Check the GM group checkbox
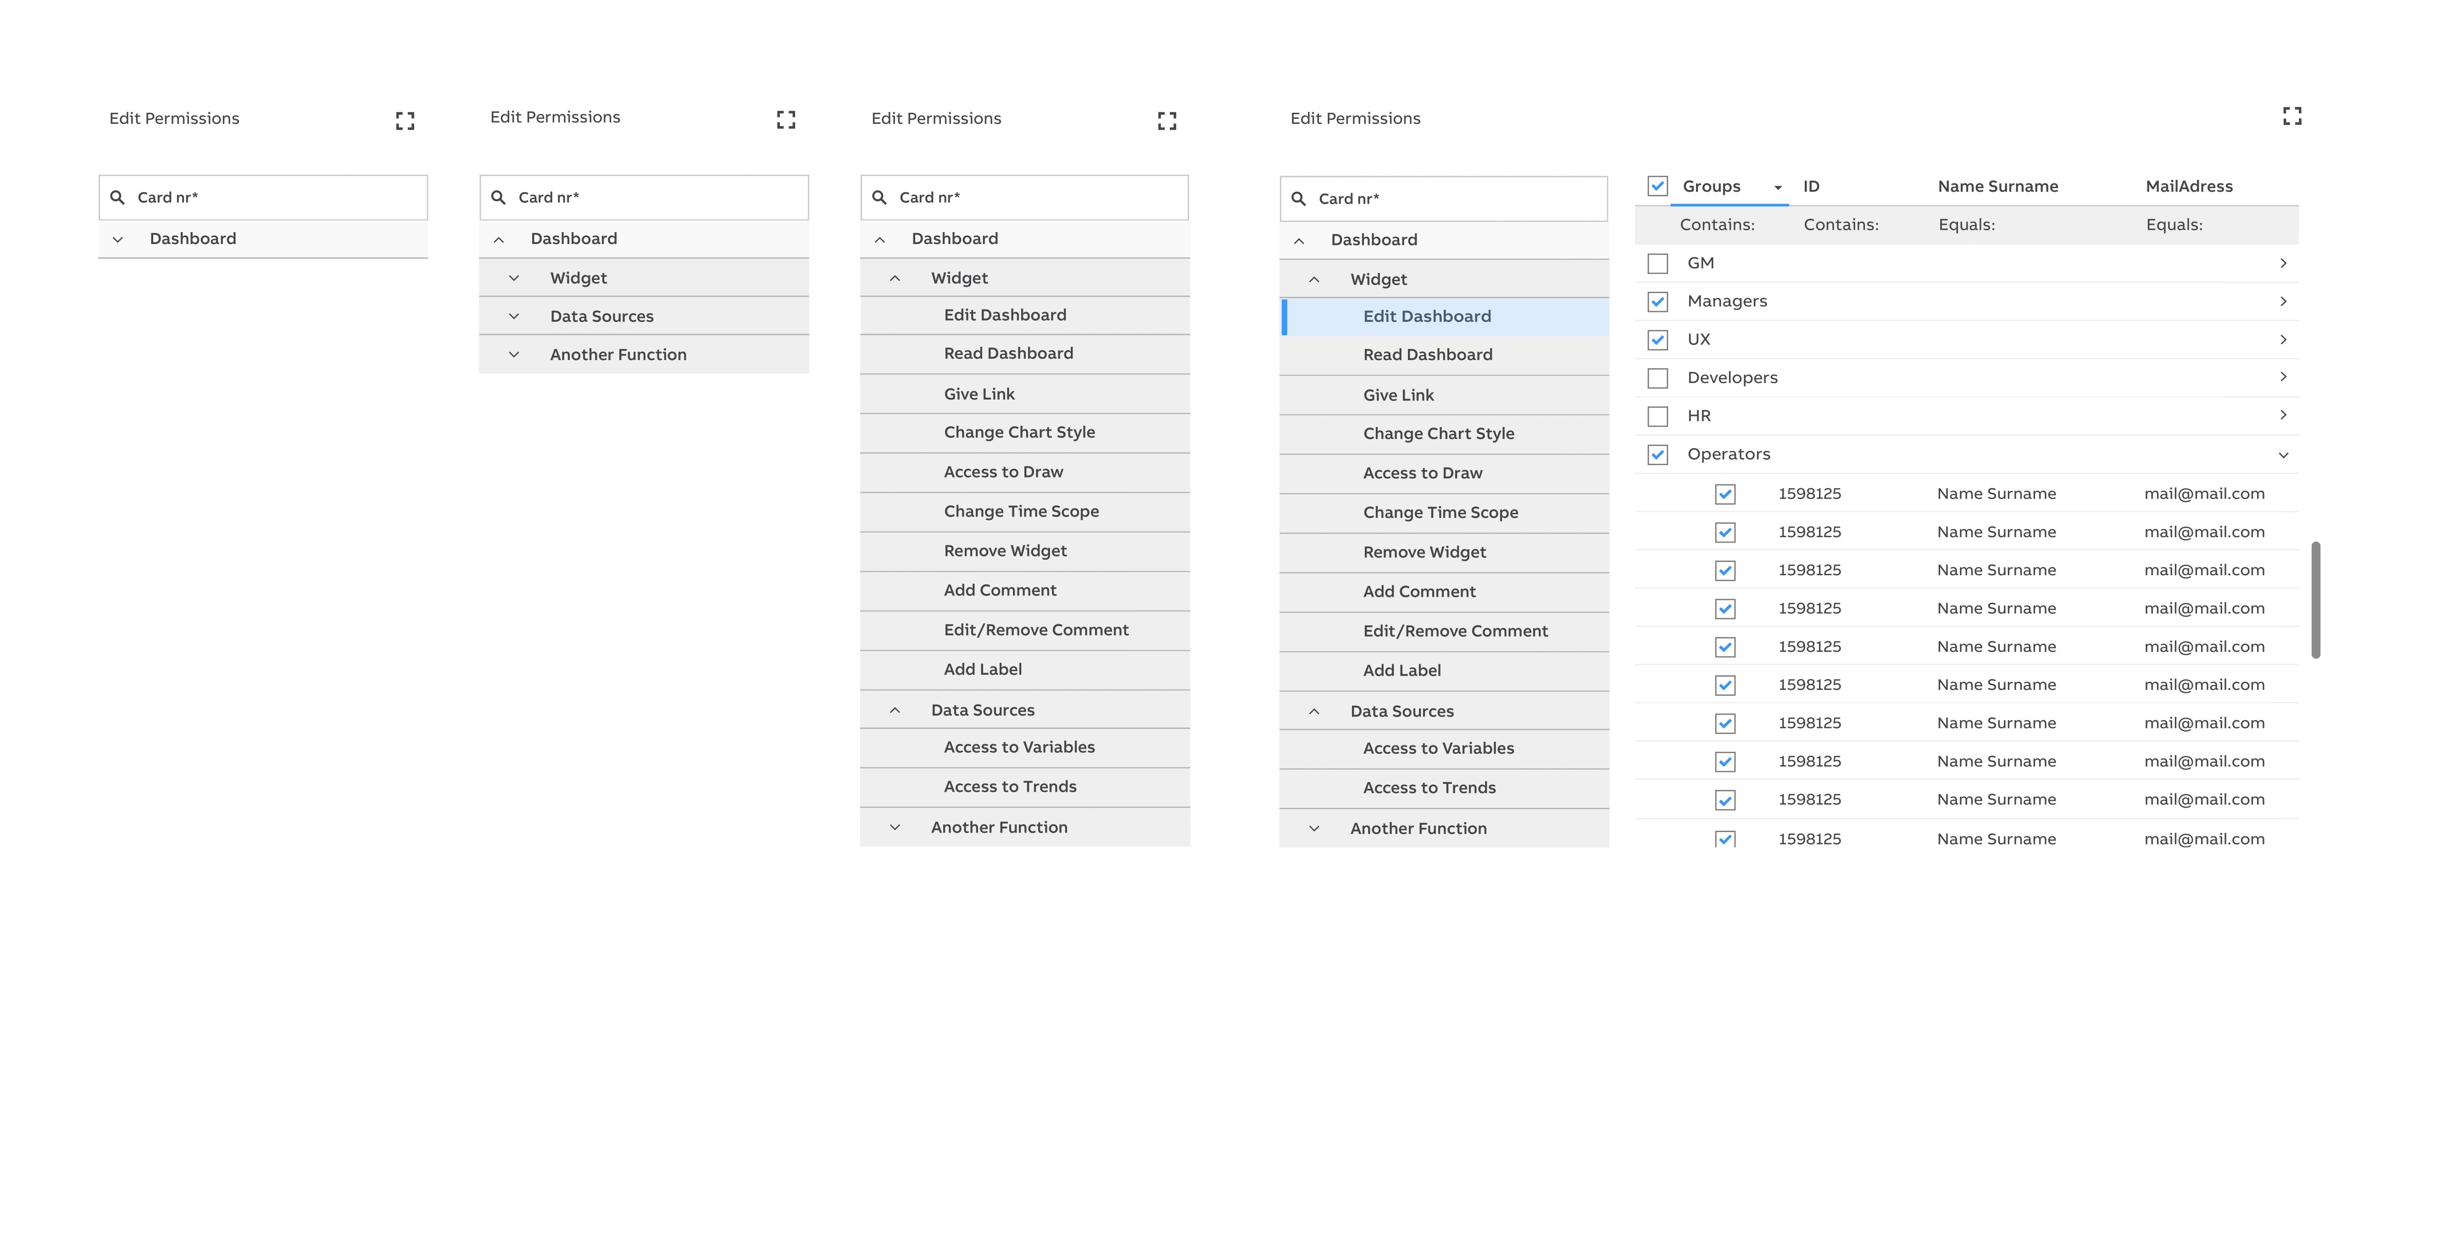The image size is (2447, 1250). 1657,263
